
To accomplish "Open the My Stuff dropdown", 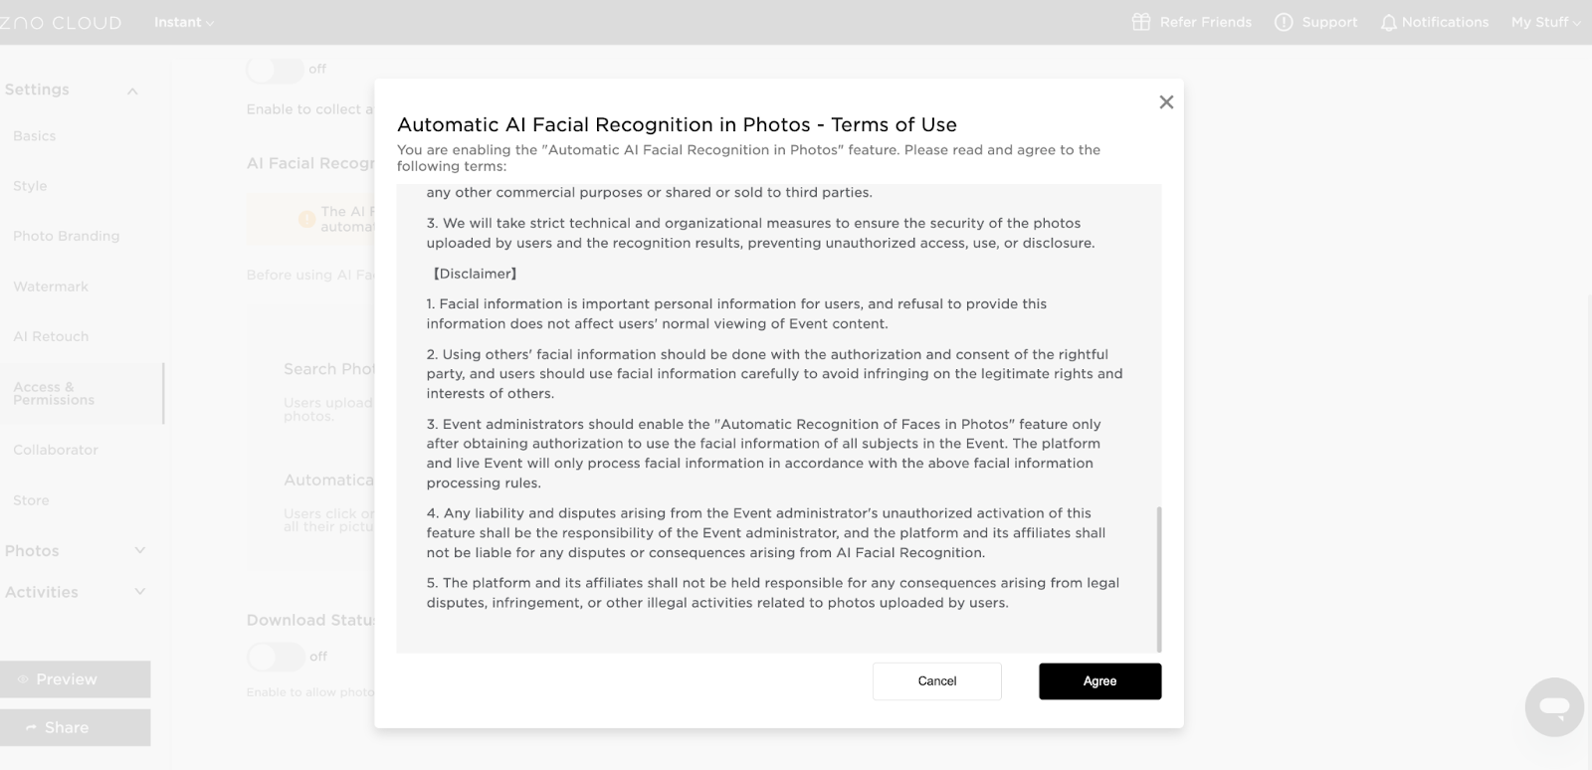I will (1545, 22).
